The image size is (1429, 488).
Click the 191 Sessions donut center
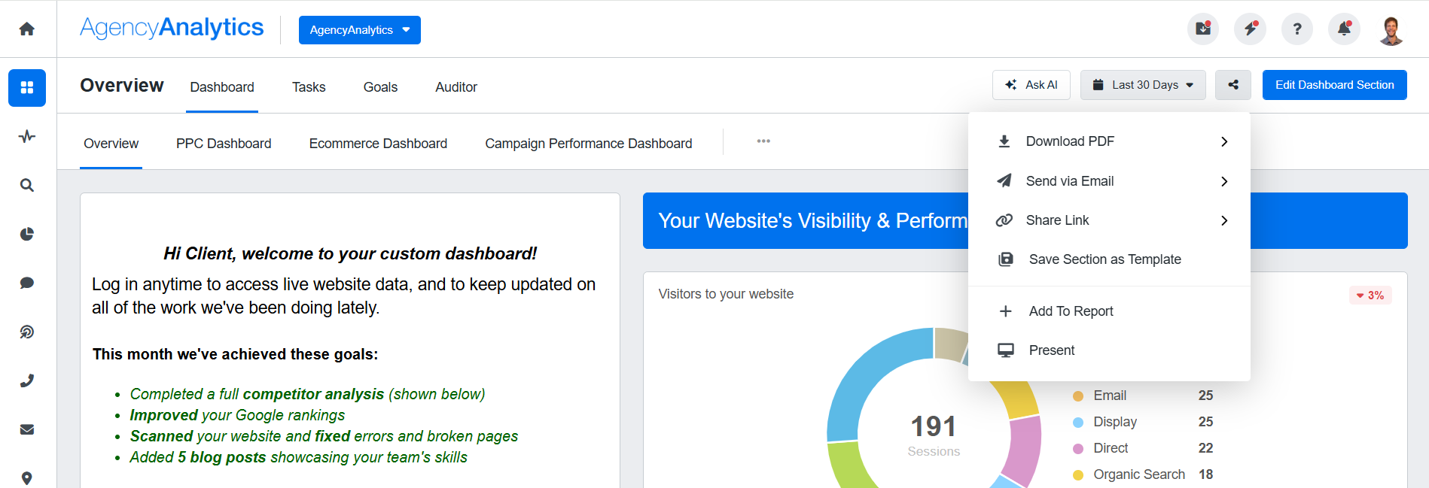[934, 435]
